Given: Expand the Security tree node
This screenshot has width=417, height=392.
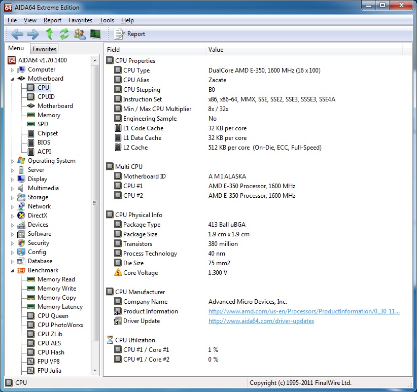Looking at the screenshot, I should click(x=12, y=243).
